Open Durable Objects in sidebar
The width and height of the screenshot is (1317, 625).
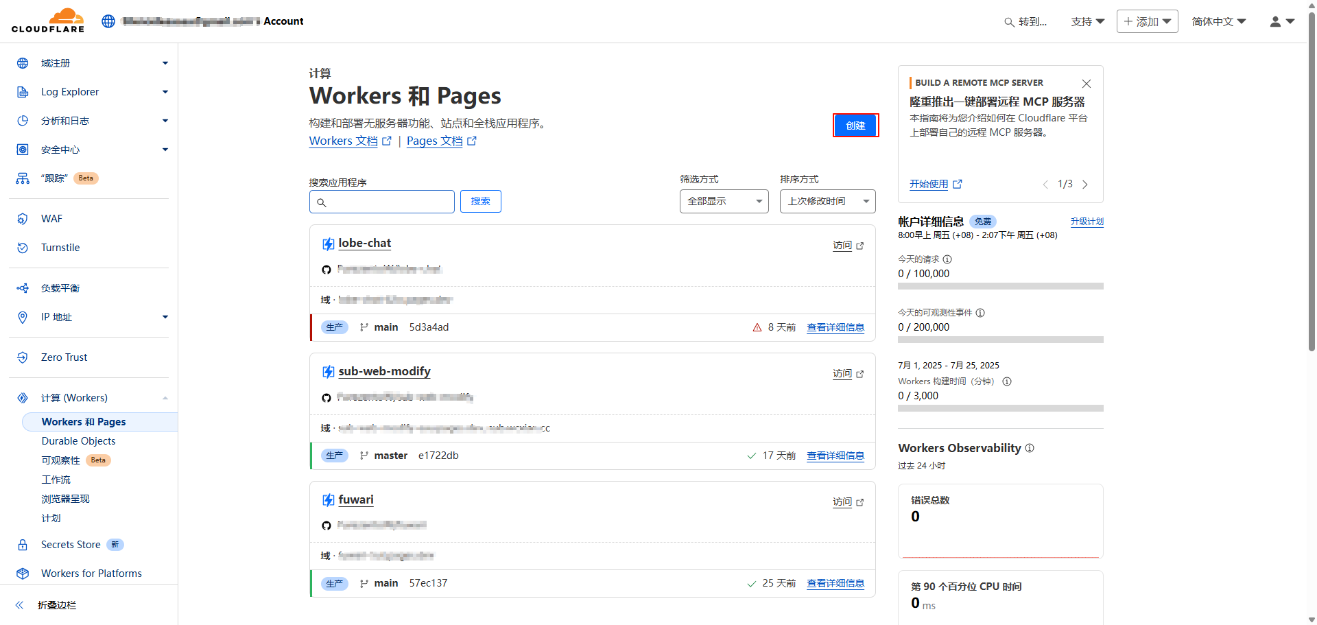78,441
